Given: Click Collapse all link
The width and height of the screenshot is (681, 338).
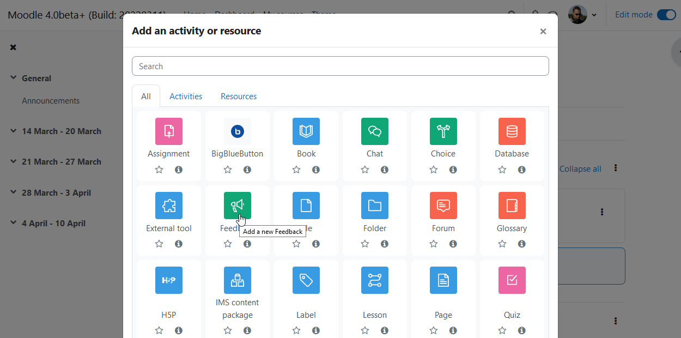Looking at the screenshot, I should pyautogui.click(x=580, y=169).
